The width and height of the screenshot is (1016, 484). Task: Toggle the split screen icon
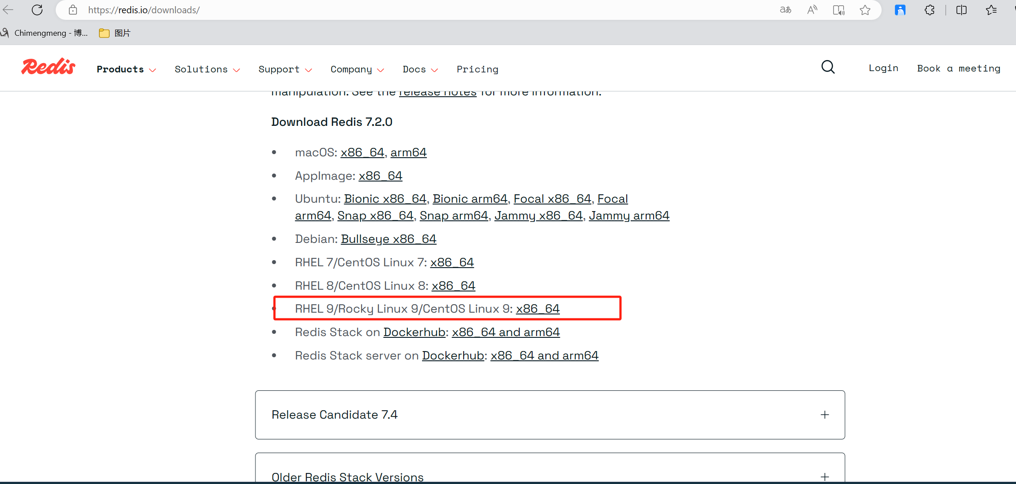pyautogui.click(x=961, y=10)
